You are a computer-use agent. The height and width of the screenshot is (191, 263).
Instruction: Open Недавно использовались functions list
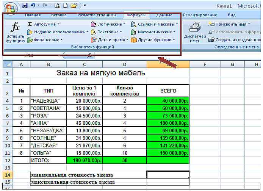click(x=58, y=32)
